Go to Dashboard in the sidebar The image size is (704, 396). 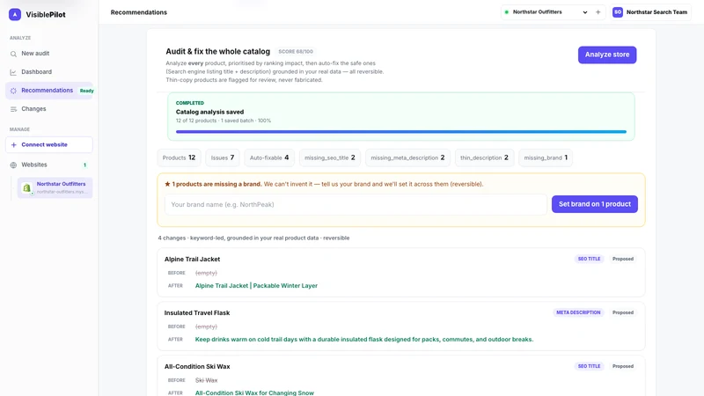point(49,72)
